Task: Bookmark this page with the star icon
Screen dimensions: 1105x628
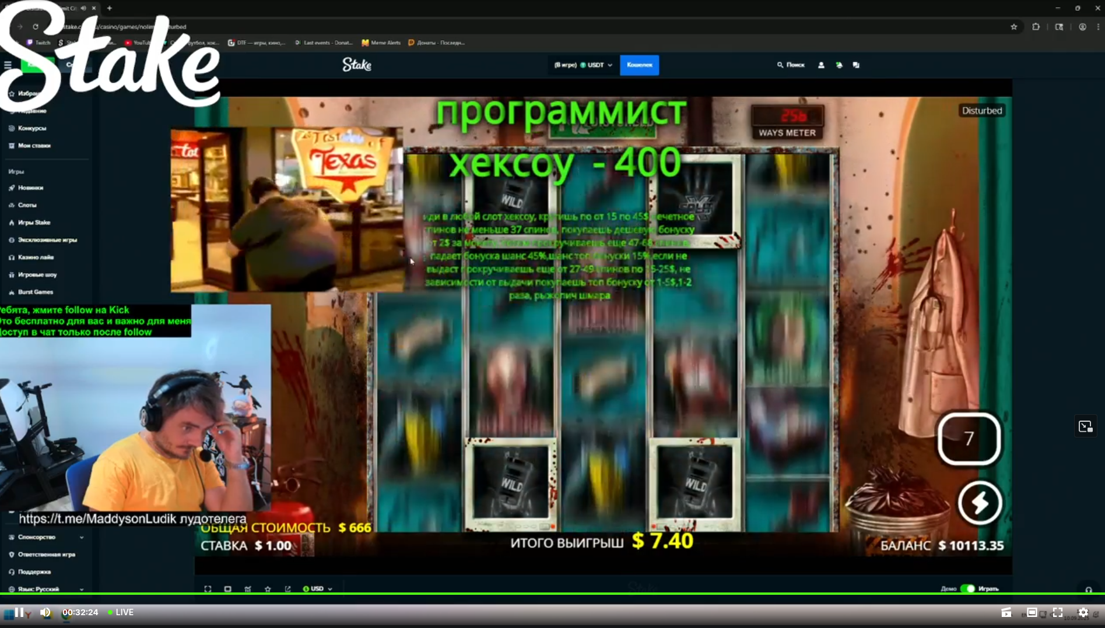Action: click(x=1014, y=27)
